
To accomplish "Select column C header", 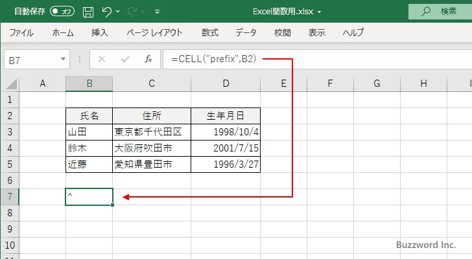I will click(152, 84).
